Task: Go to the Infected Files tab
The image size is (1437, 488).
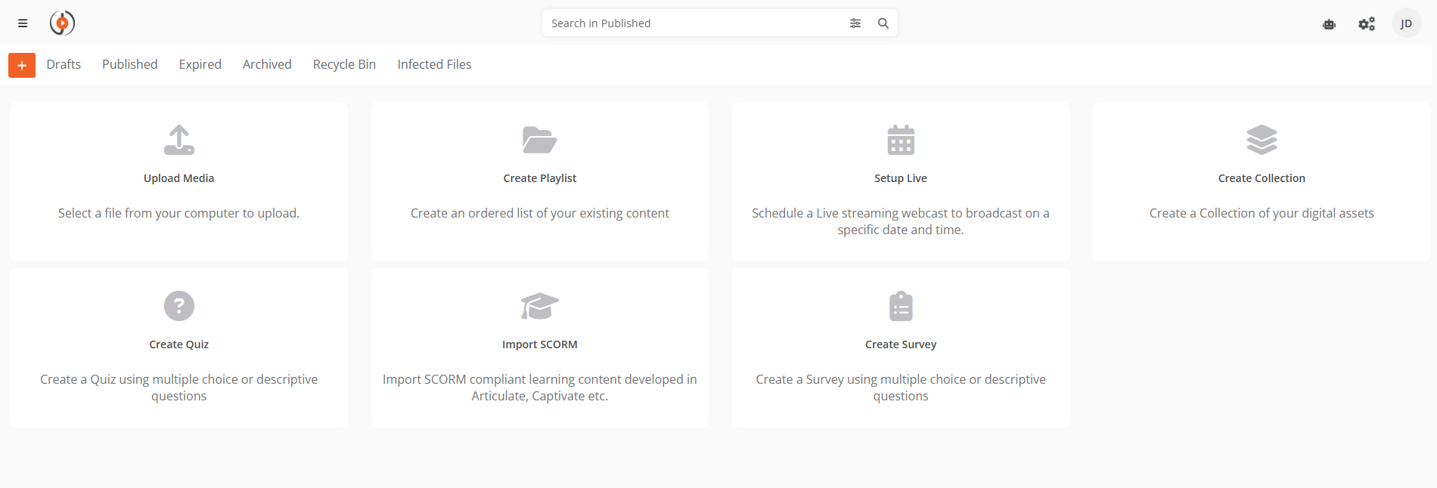Action: point(434,65)
